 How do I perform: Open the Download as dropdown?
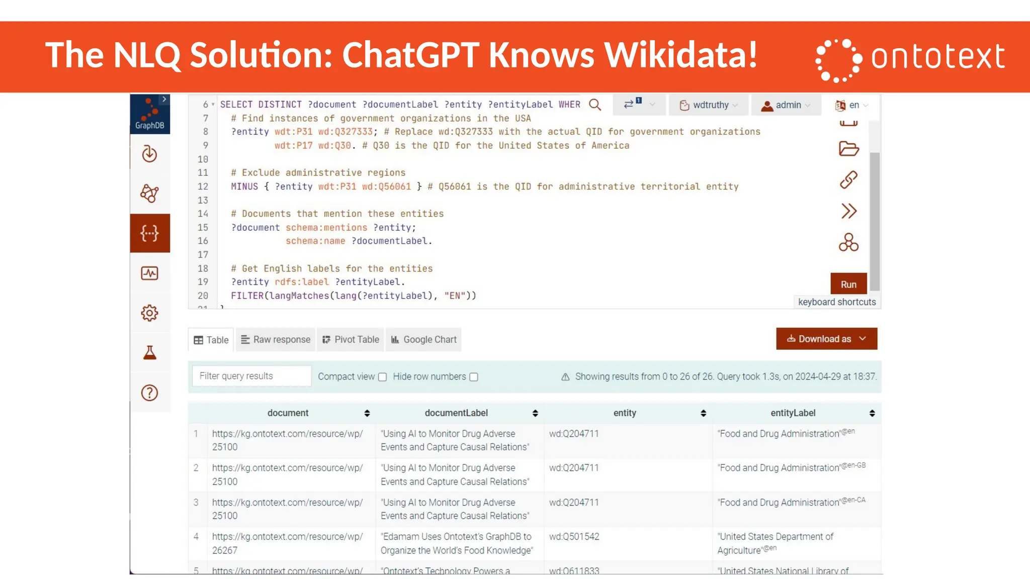pyautogui.click(x=826, y=339)
